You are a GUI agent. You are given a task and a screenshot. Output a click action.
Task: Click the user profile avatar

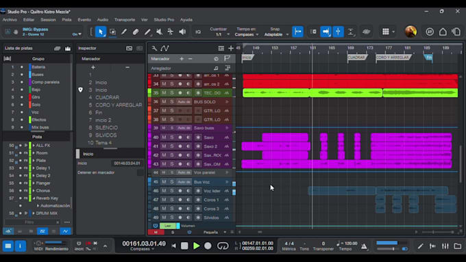(x=410, y=31)
